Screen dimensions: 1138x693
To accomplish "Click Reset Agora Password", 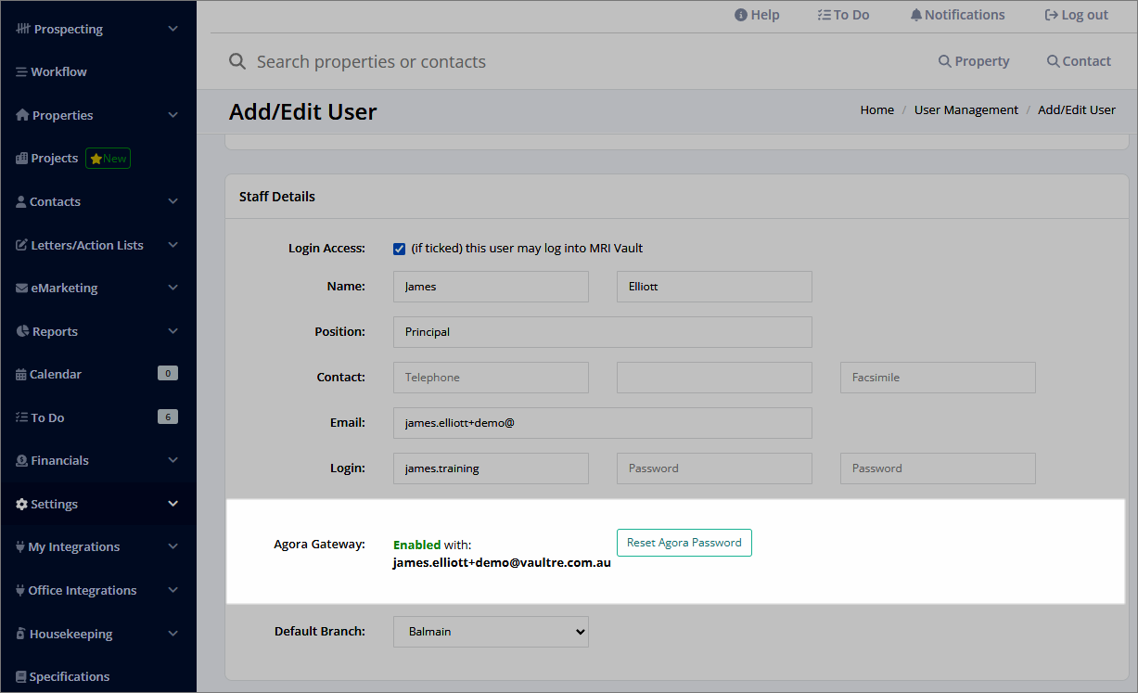I will tap(684, 543).
